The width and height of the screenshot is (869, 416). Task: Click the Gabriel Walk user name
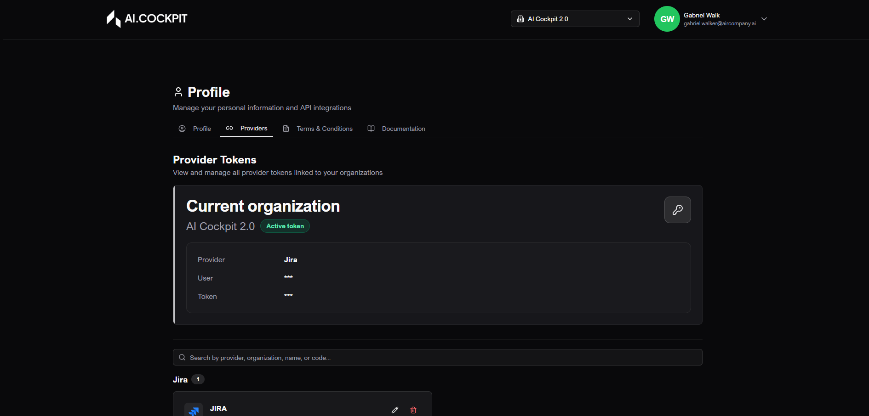click(701, 15)
